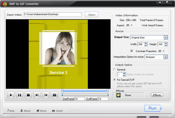The width and height of the screenshot is (175, 118).
Task: Increase frames snatch count
Action: coord(124,73)
